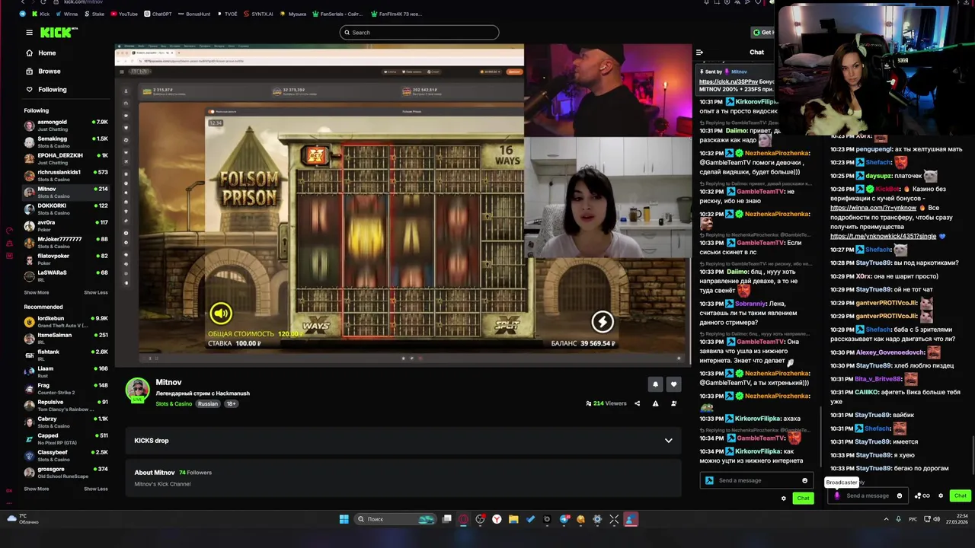Screen dimensions: 975x548
Task: Click the Mitnov streamer avatar
Action: click(138, 390)
